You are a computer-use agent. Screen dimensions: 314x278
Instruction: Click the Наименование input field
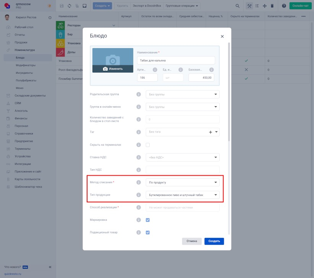[176, 60]
